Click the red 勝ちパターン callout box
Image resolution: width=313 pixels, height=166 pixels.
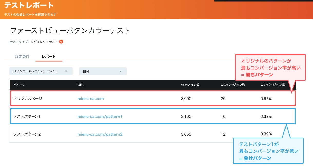coord(270,68)
